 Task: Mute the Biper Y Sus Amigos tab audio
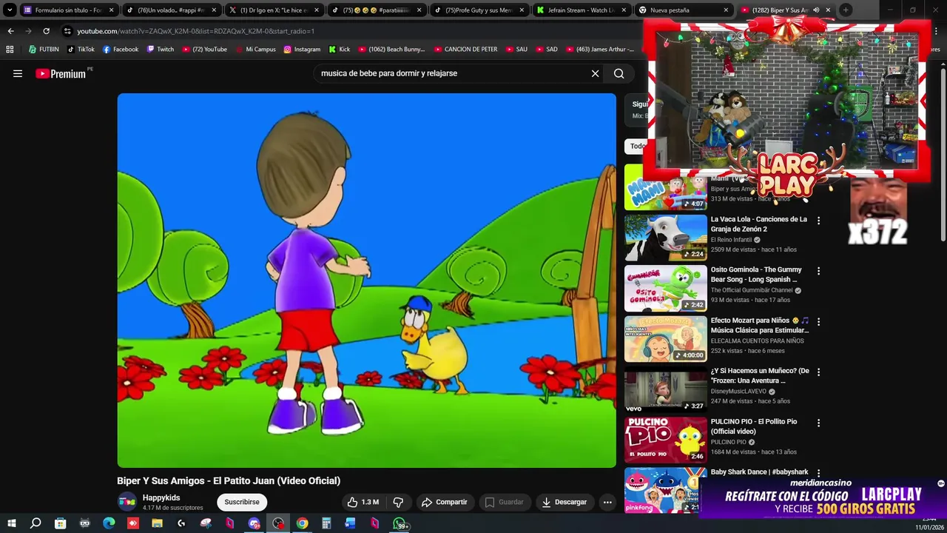point(816,10)
